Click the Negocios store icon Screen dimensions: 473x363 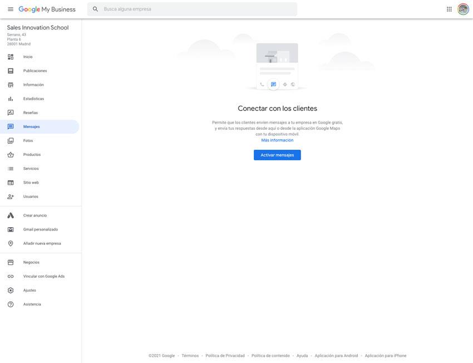11,262
